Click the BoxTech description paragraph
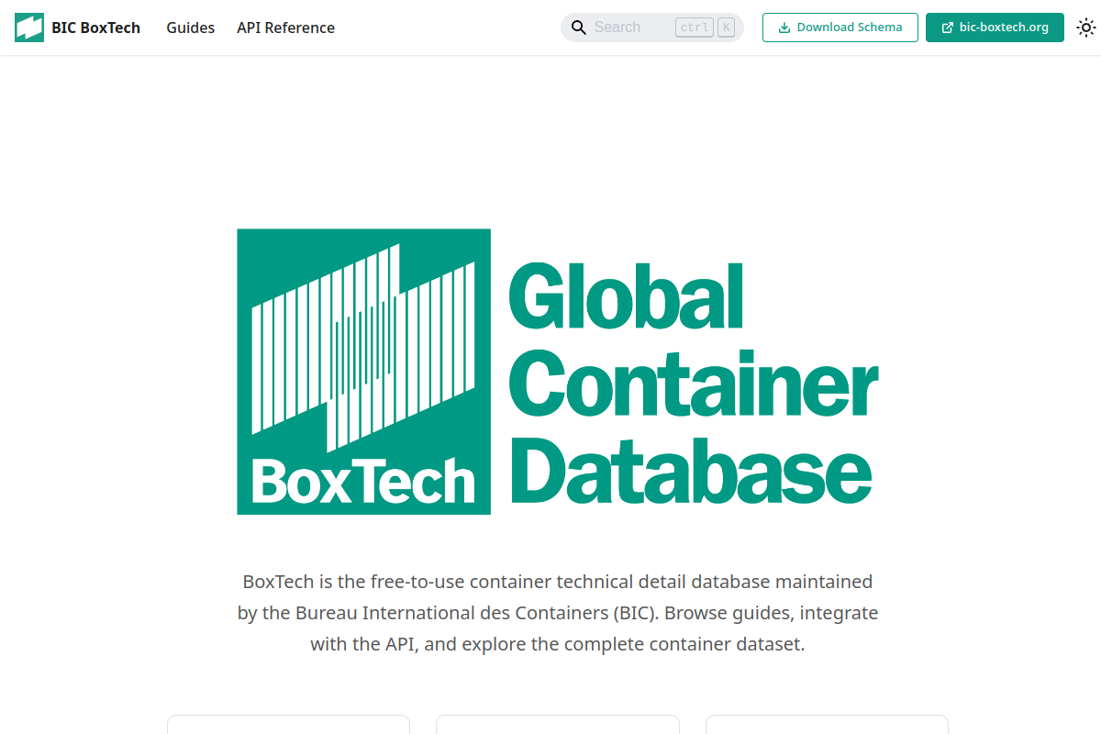Screen dimensions: 1101x734 [x=558, y=613]
